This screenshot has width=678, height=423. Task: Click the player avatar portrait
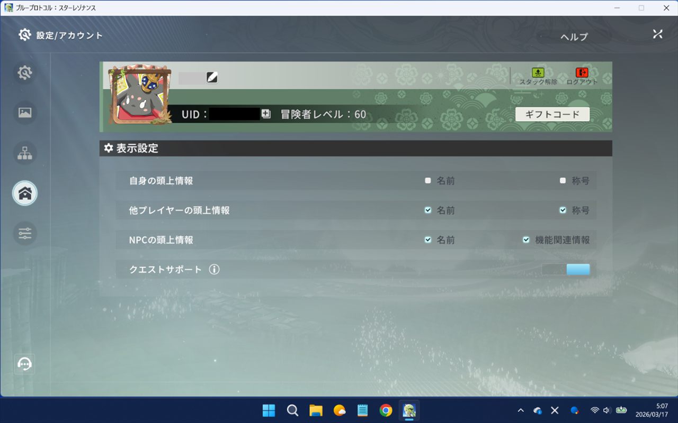pos(139,96)
